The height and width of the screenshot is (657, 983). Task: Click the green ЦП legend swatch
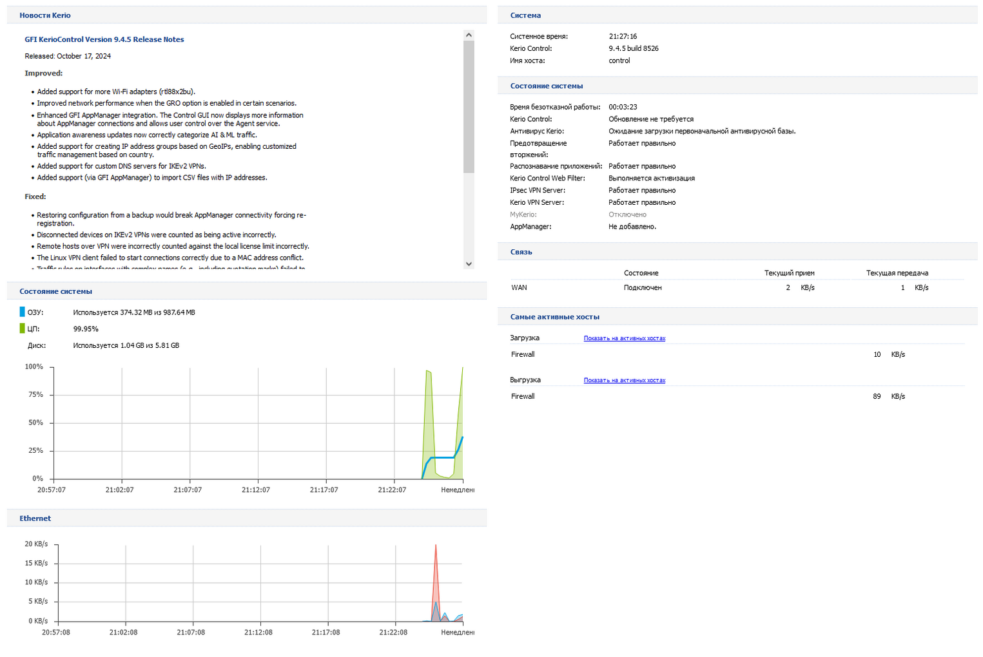coord(22,328)
